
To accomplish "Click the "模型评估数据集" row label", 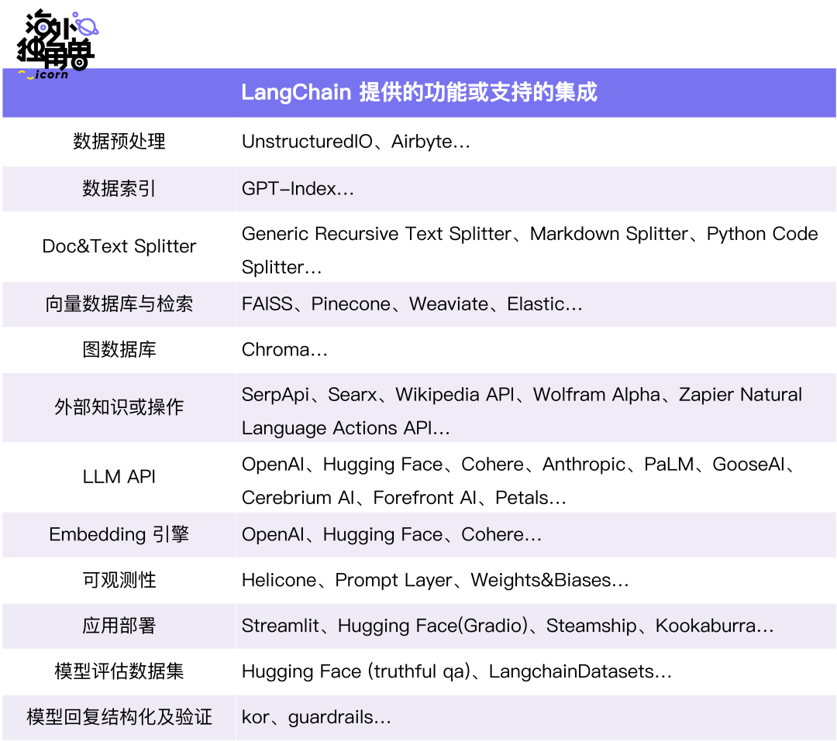I will pos(119,671).
